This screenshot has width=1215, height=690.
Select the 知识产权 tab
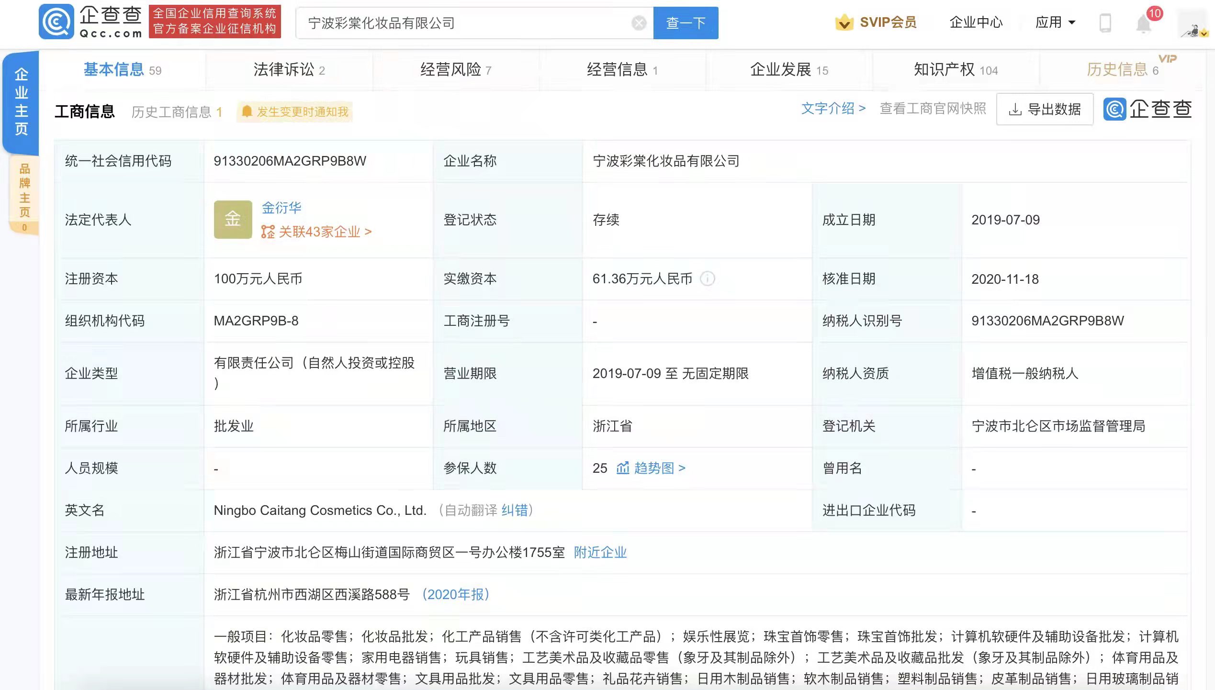coord(956,70)
